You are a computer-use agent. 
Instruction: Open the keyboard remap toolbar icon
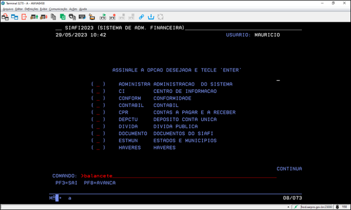click(82, 17)
